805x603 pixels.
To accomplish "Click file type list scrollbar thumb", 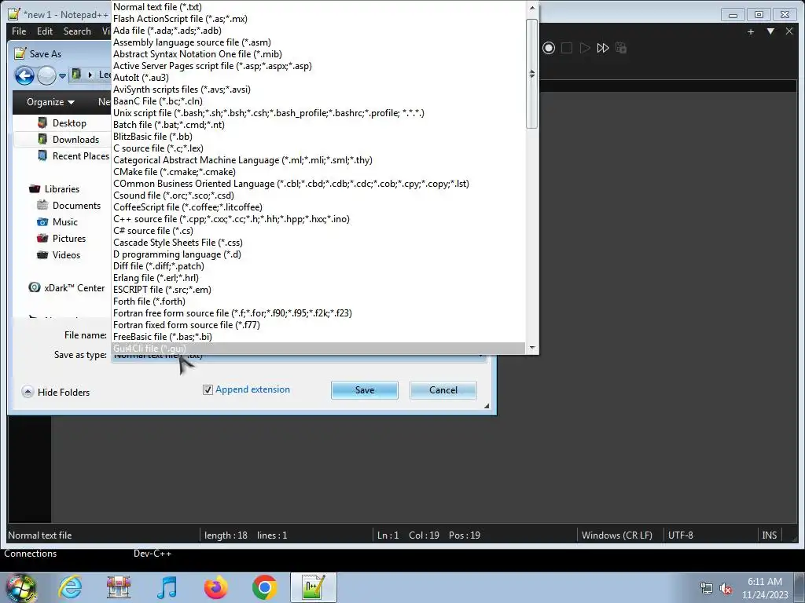I will click(532, 74).
